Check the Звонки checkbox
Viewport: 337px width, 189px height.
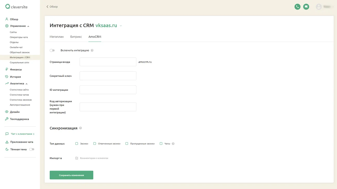(x=77, y=143)
